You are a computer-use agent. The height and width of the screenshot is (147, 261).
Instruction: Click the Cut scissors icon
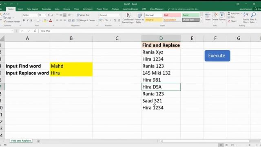pyautogui.click(x=4, y=13)
